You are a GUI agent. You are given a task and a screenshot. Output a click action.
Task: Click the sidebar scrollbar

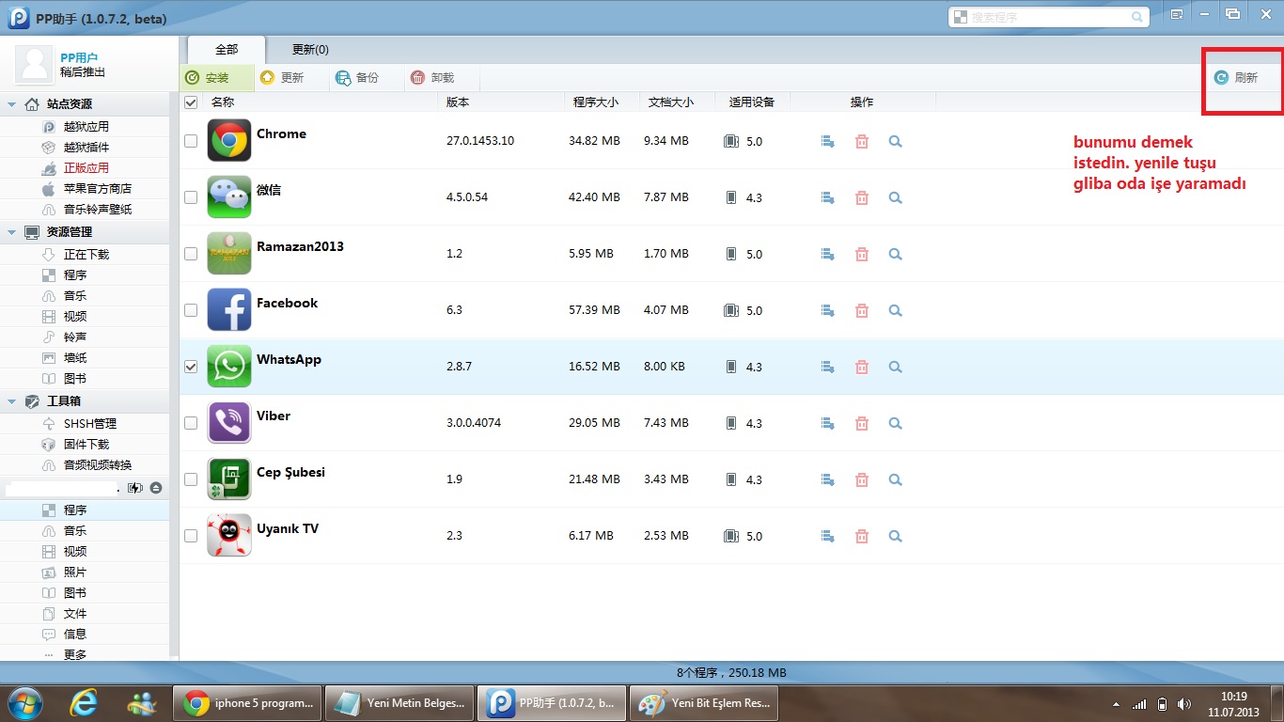pos(175,376)
